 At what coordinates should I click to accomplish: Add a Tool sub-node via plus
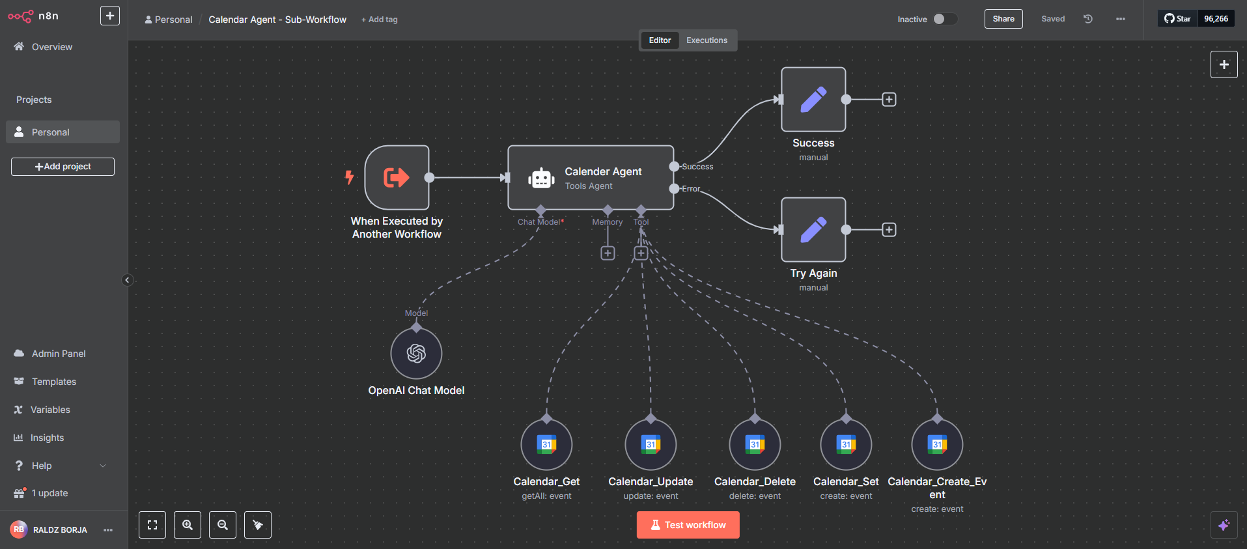coord(641,253)
